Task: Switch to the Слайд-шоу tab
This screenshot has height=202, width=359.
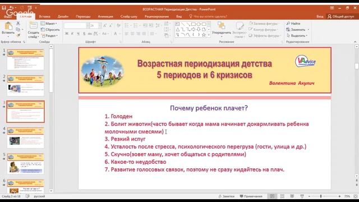Action: pyautogui.click(x=129, y=16)
